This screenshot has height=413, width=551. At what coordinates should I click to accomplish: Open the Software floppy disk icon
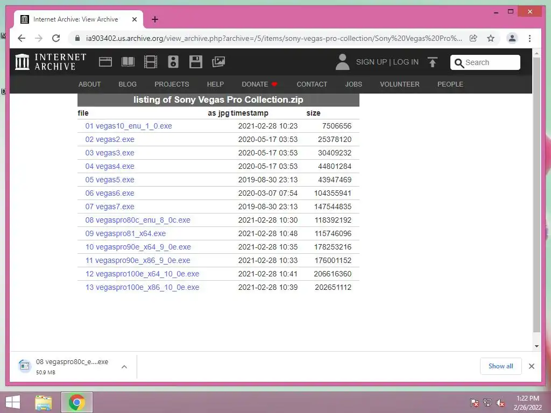196,62
